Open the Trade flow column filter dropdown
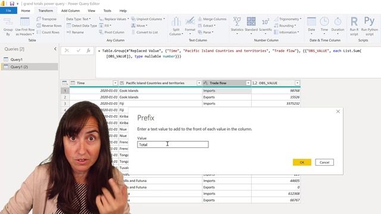 (248, 83)
